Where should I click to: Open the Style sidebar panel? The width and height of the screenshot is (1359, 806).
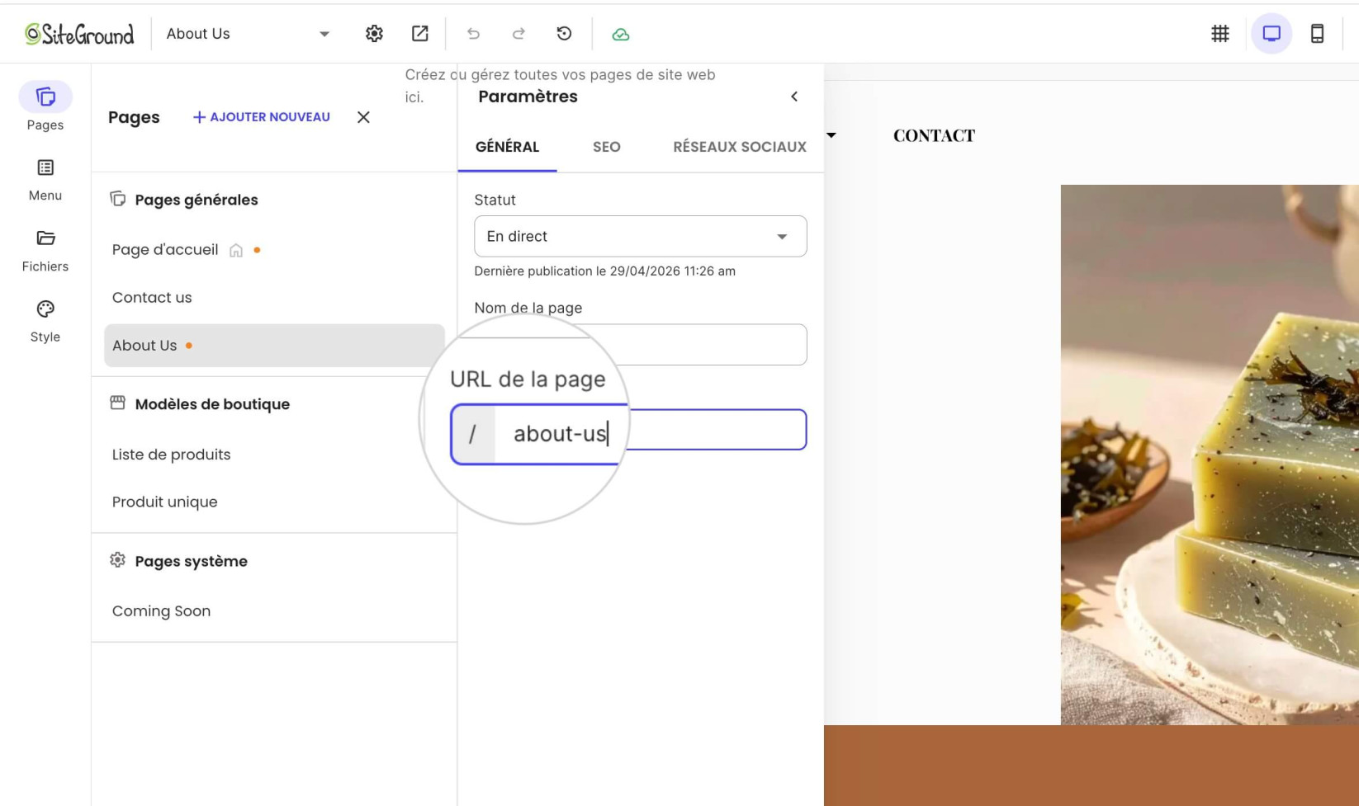tap(45, 321)
